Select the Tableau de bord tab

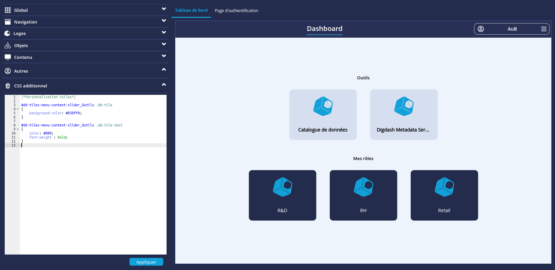pos(191,10)
